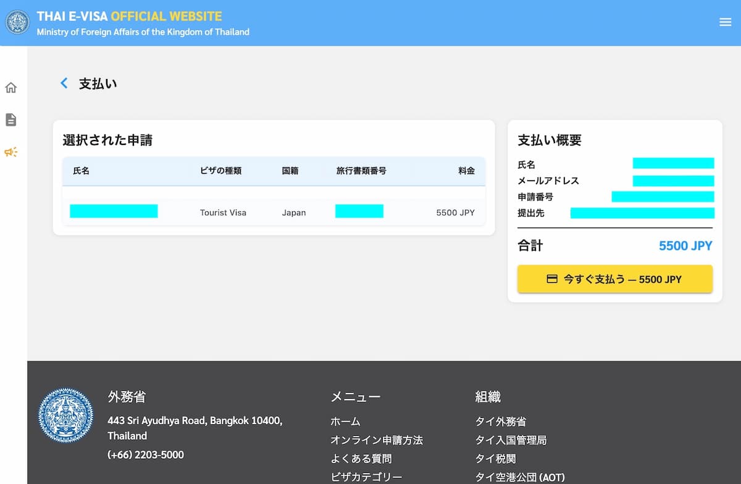
Task: Click the 5500 JPY fee in table row
Action: (456, 213)
